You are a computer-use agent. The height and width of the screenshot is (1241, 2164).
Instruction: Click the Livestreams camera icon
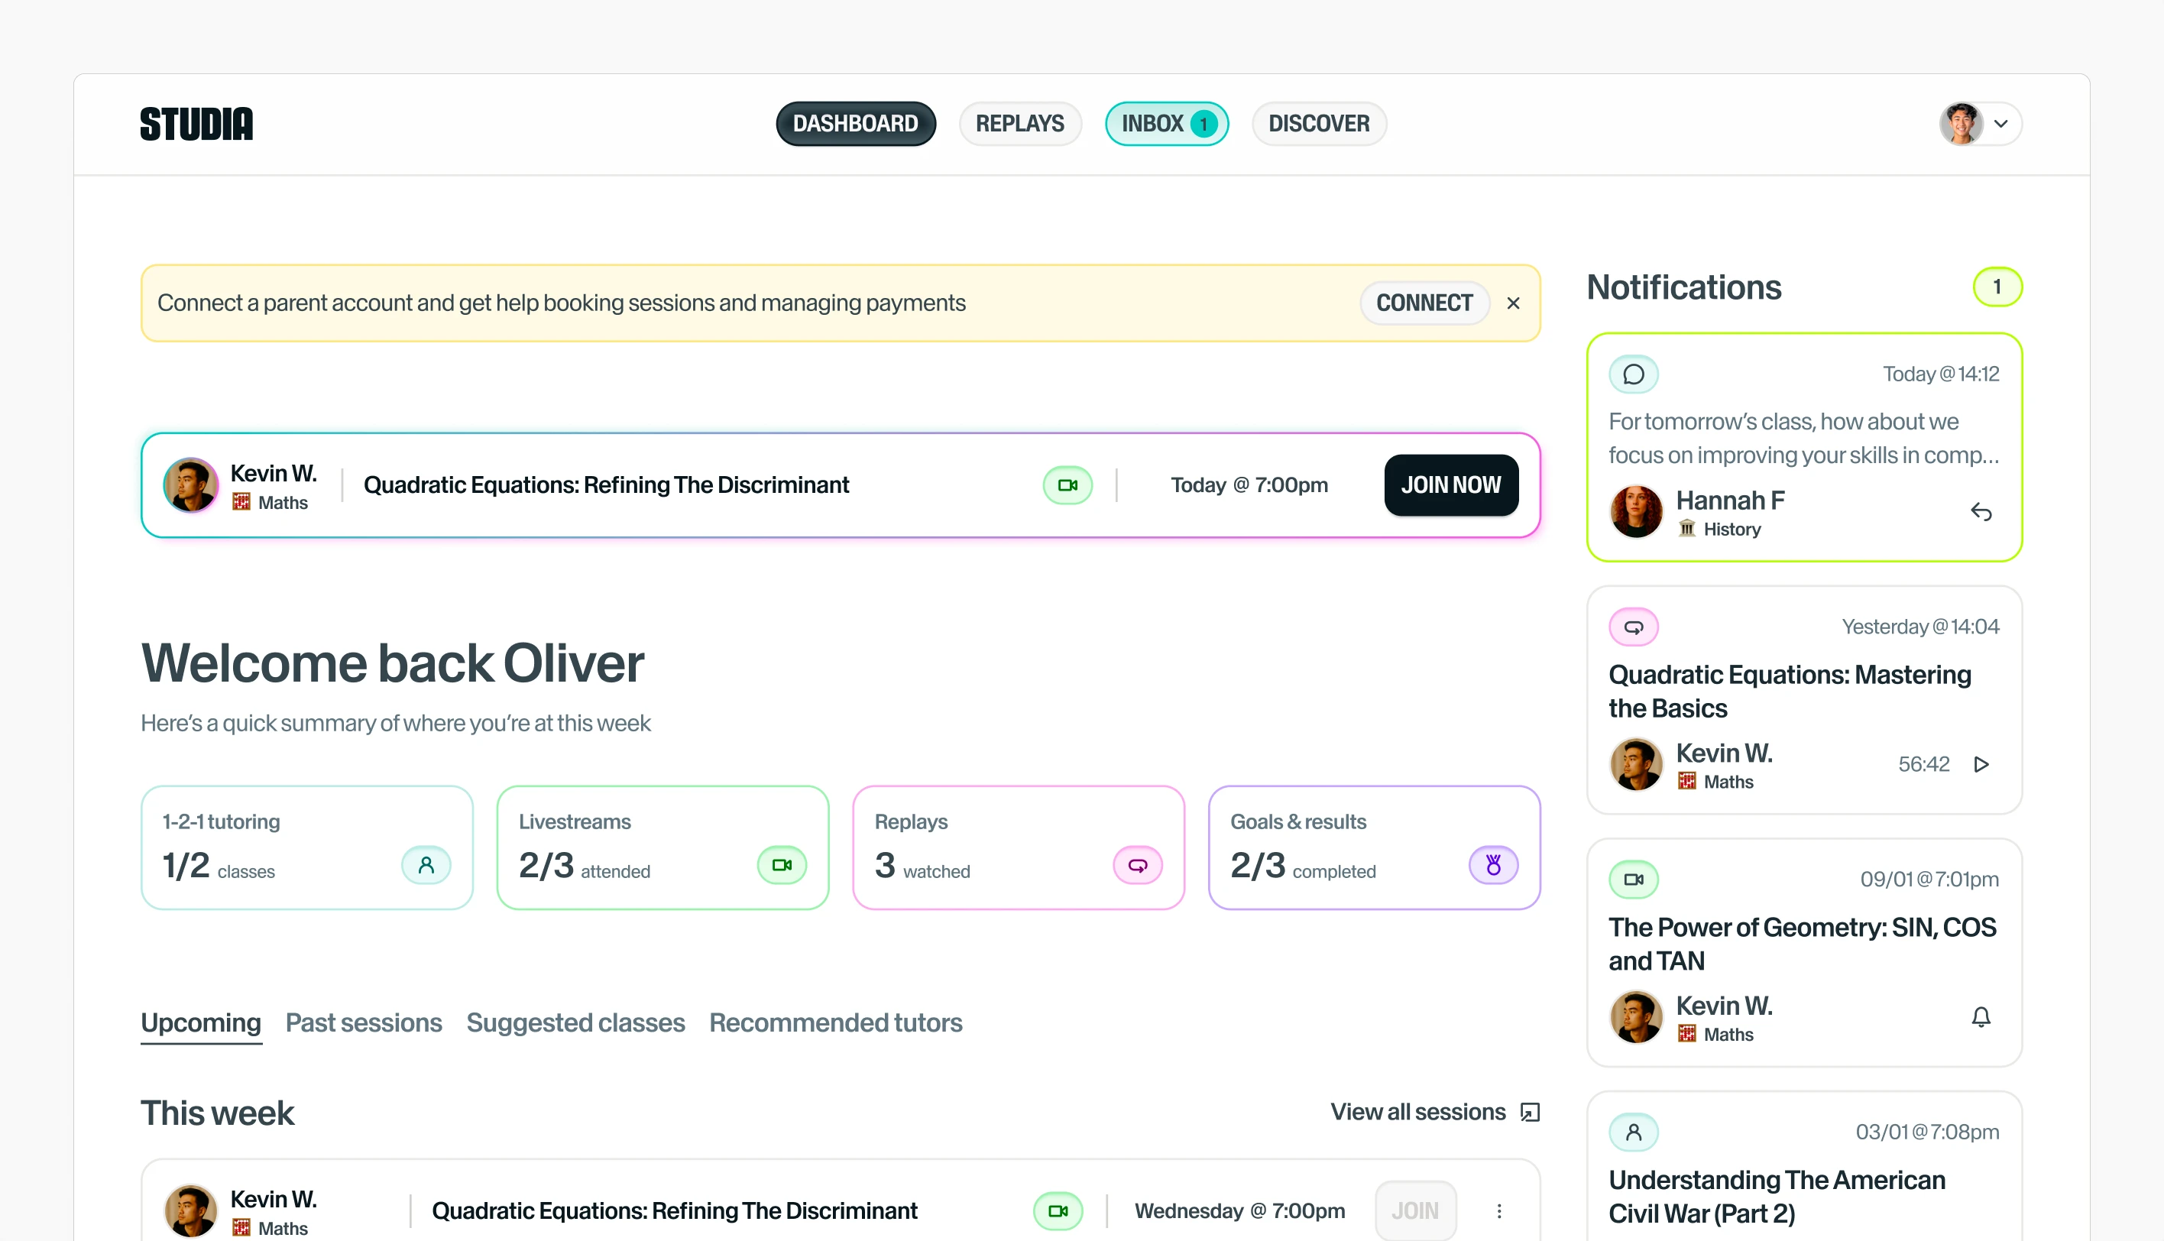(782, 865)
